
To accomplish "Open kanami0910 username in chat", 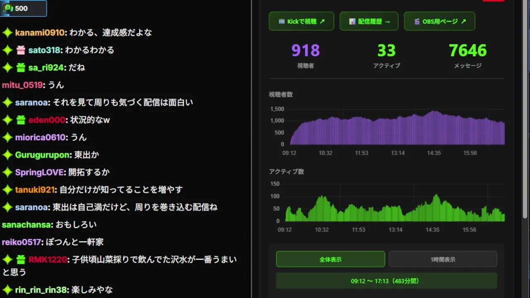I will click(40, 33).
